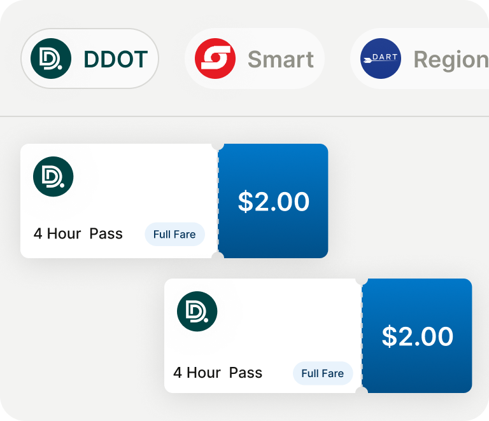Click the Full Fare badge on upper ticket
This screenshot has height=421, width=489.
click(174, 234)
